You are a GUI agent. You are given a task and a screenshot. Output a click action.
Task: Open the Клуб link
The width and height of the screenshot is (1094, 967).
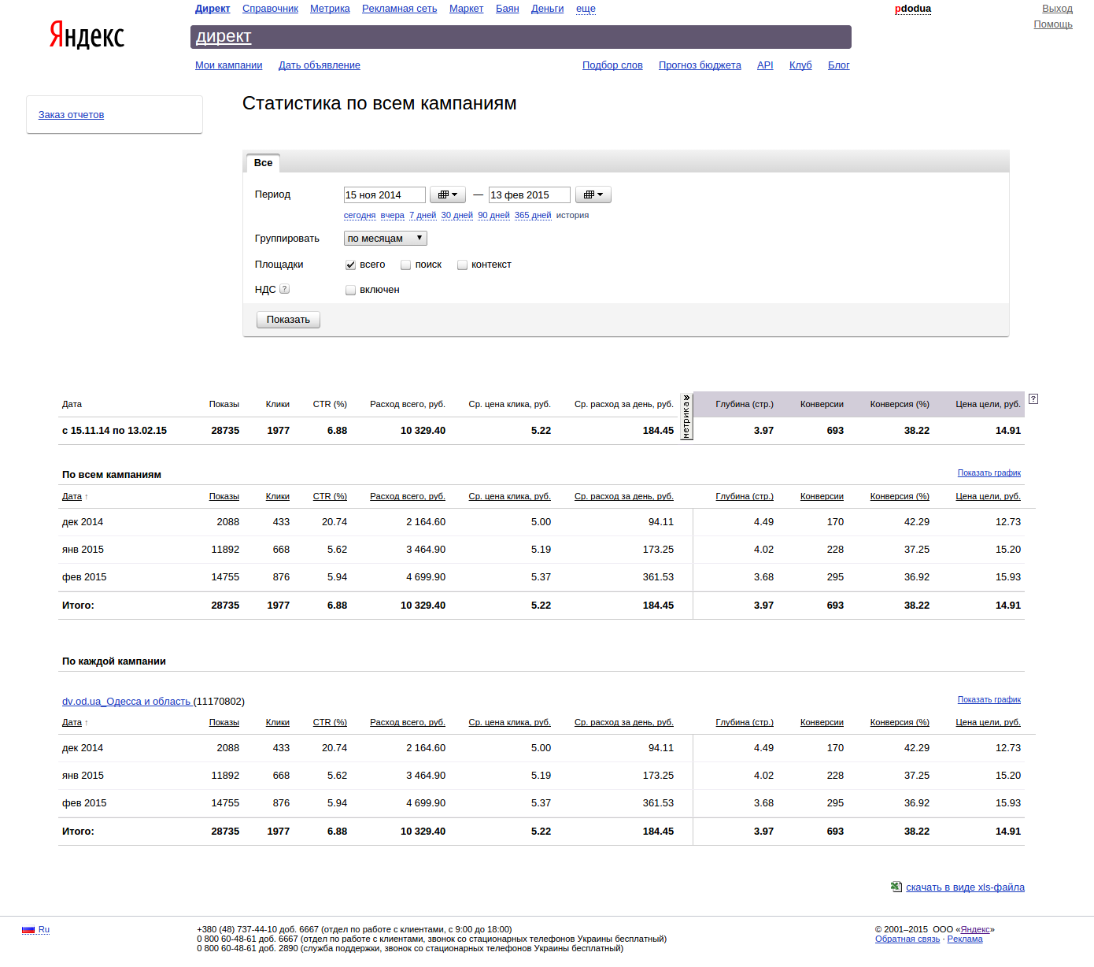point(800,65)
